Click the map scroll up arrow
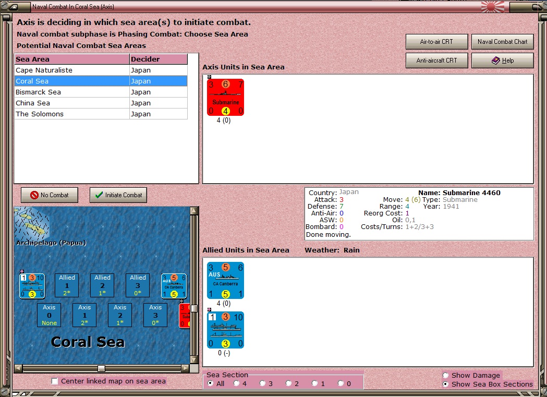Viewport: 547px width, 397px height. coord(195,210)
